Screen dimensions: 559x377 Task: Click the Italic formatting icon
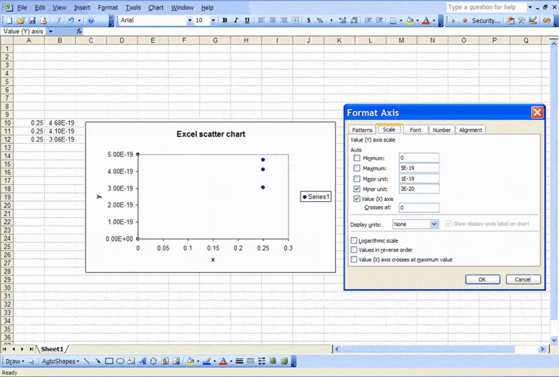(x=235, y=21)
